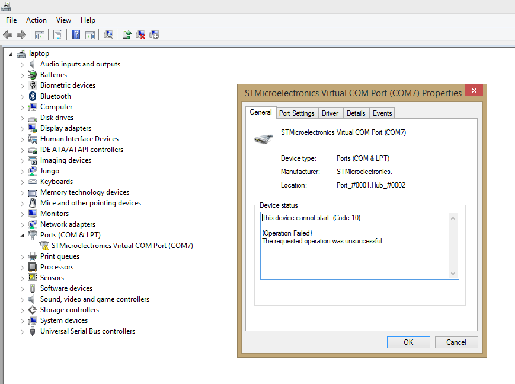Click Cancel in the Properties dialog
The height and width of the screenshot is (384, 515).
456,342
